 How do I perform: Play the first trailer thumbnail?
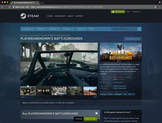tap(28, 91)
